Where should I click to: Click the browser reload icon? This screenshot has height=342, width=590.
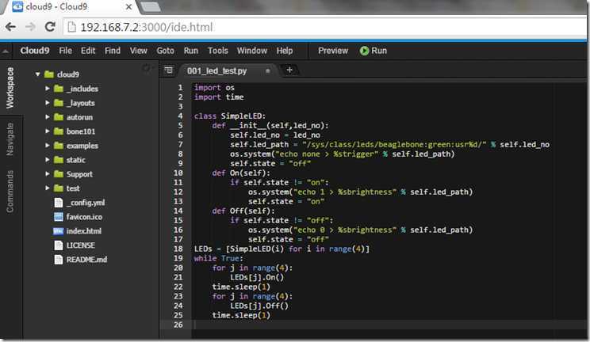tap(48, 28)
